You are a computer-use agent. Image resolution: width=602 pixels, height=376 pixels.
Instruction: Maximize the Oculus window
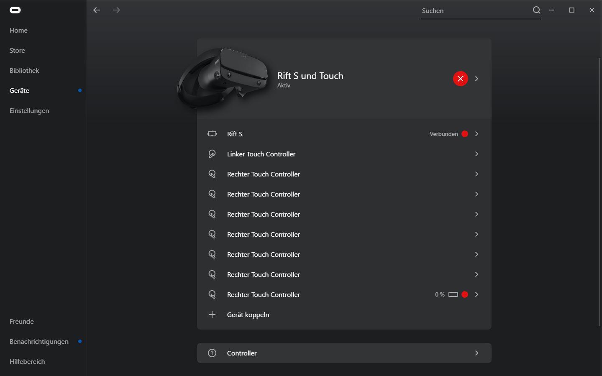(x=572, y=10)
